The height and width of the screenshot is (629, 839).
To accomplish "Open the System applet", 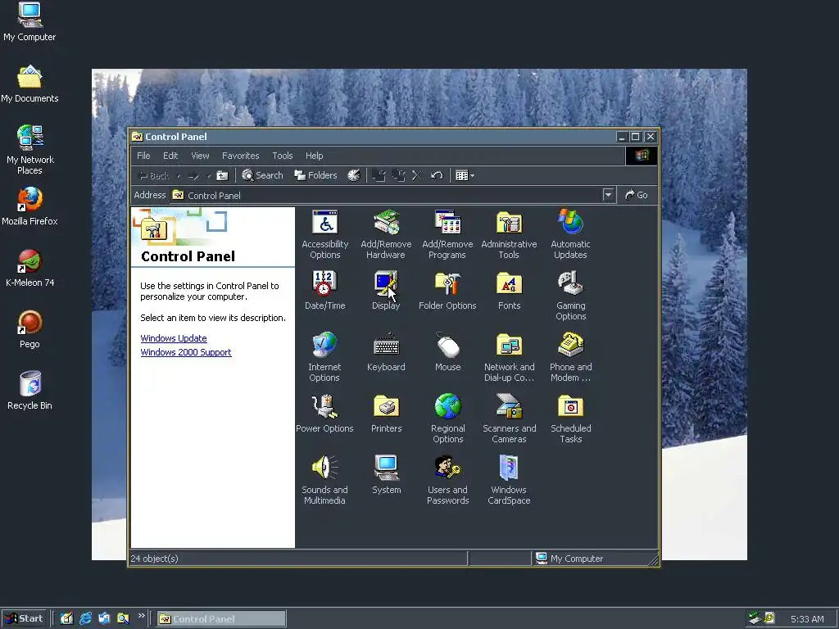I will [x=386, y=475].
